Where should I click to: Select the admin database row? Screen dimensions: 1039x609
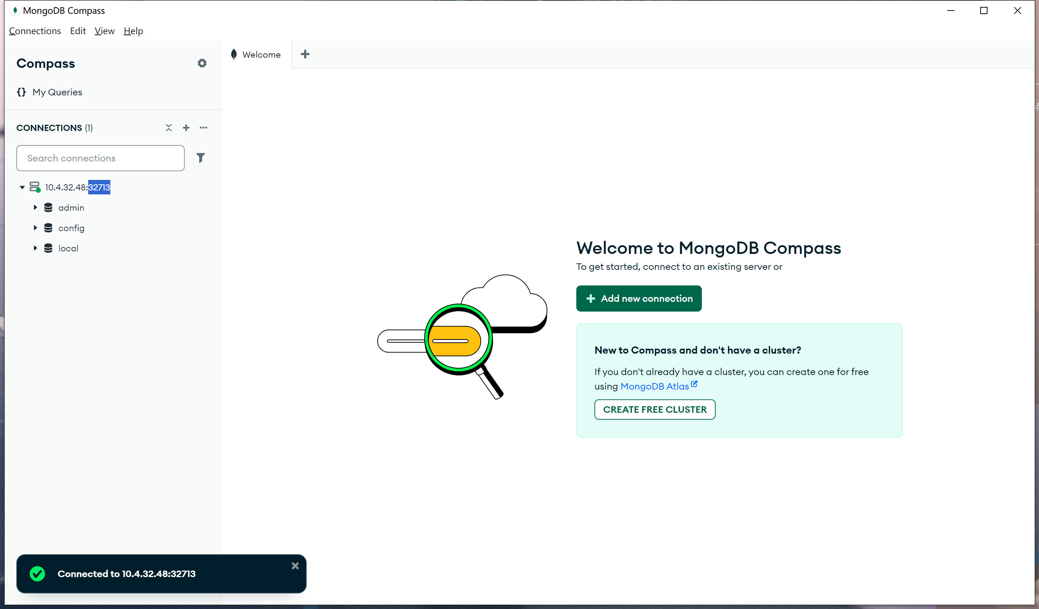(113, 207)
